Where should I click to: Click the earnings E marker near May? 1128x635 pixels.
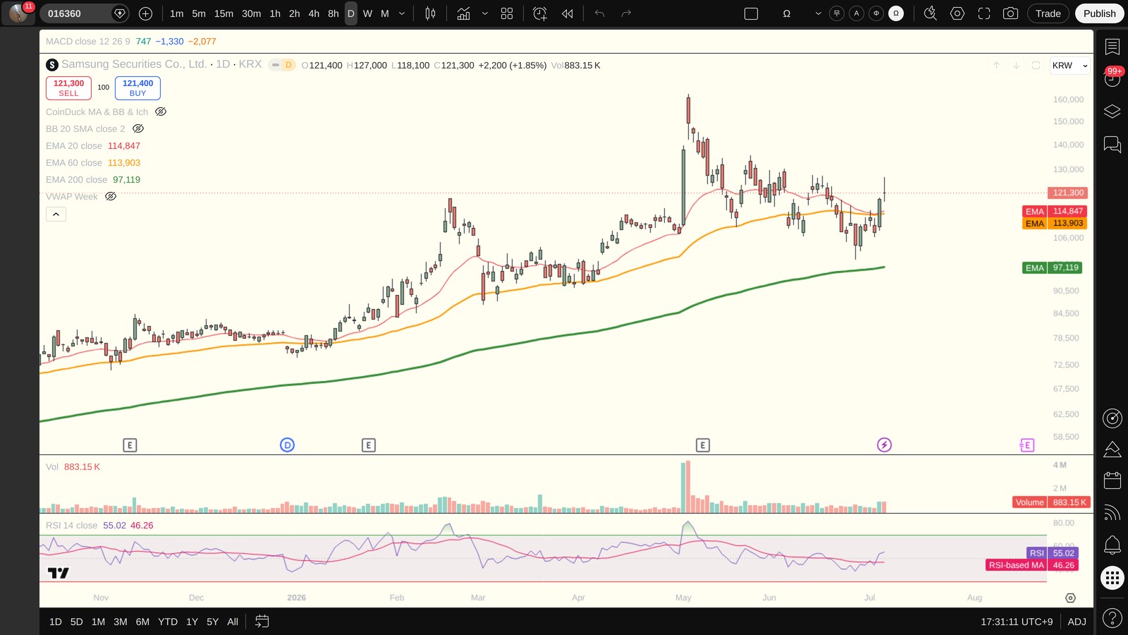click(x=702, y=445)
